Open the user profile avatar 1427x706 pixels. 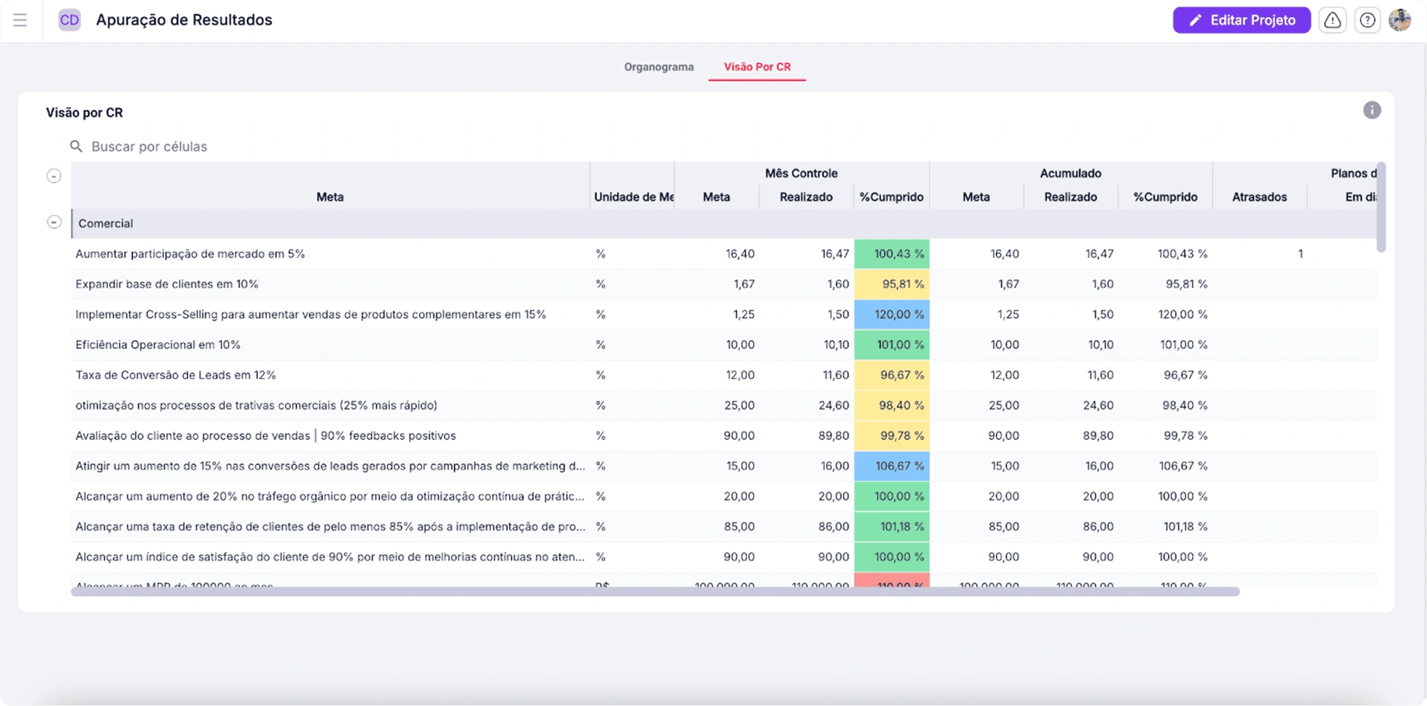pos(1399,20)
